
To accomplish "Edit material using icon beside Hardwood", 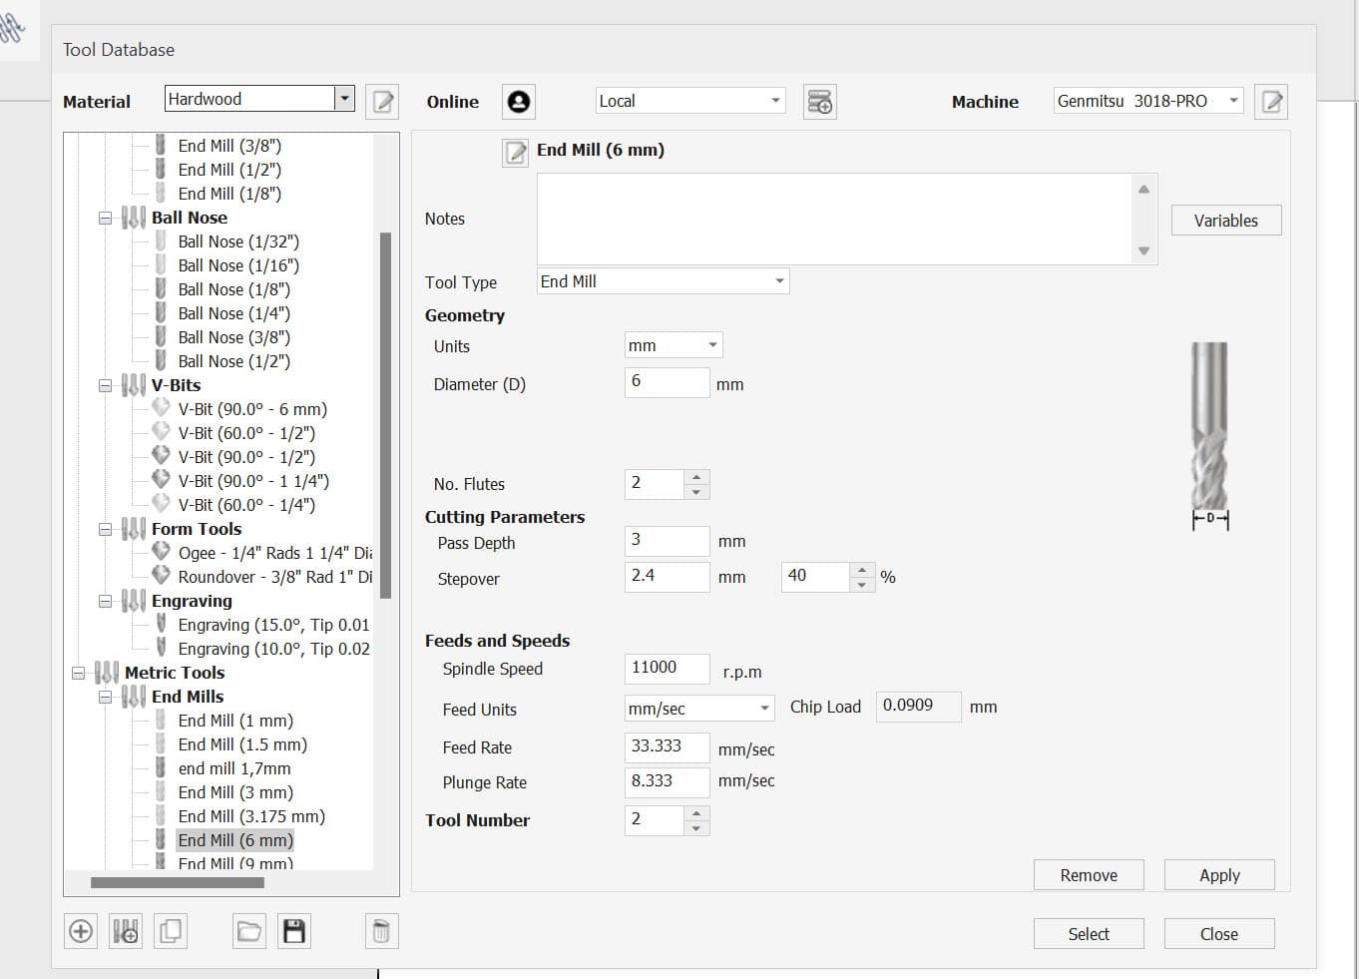I will click(382, 101).
